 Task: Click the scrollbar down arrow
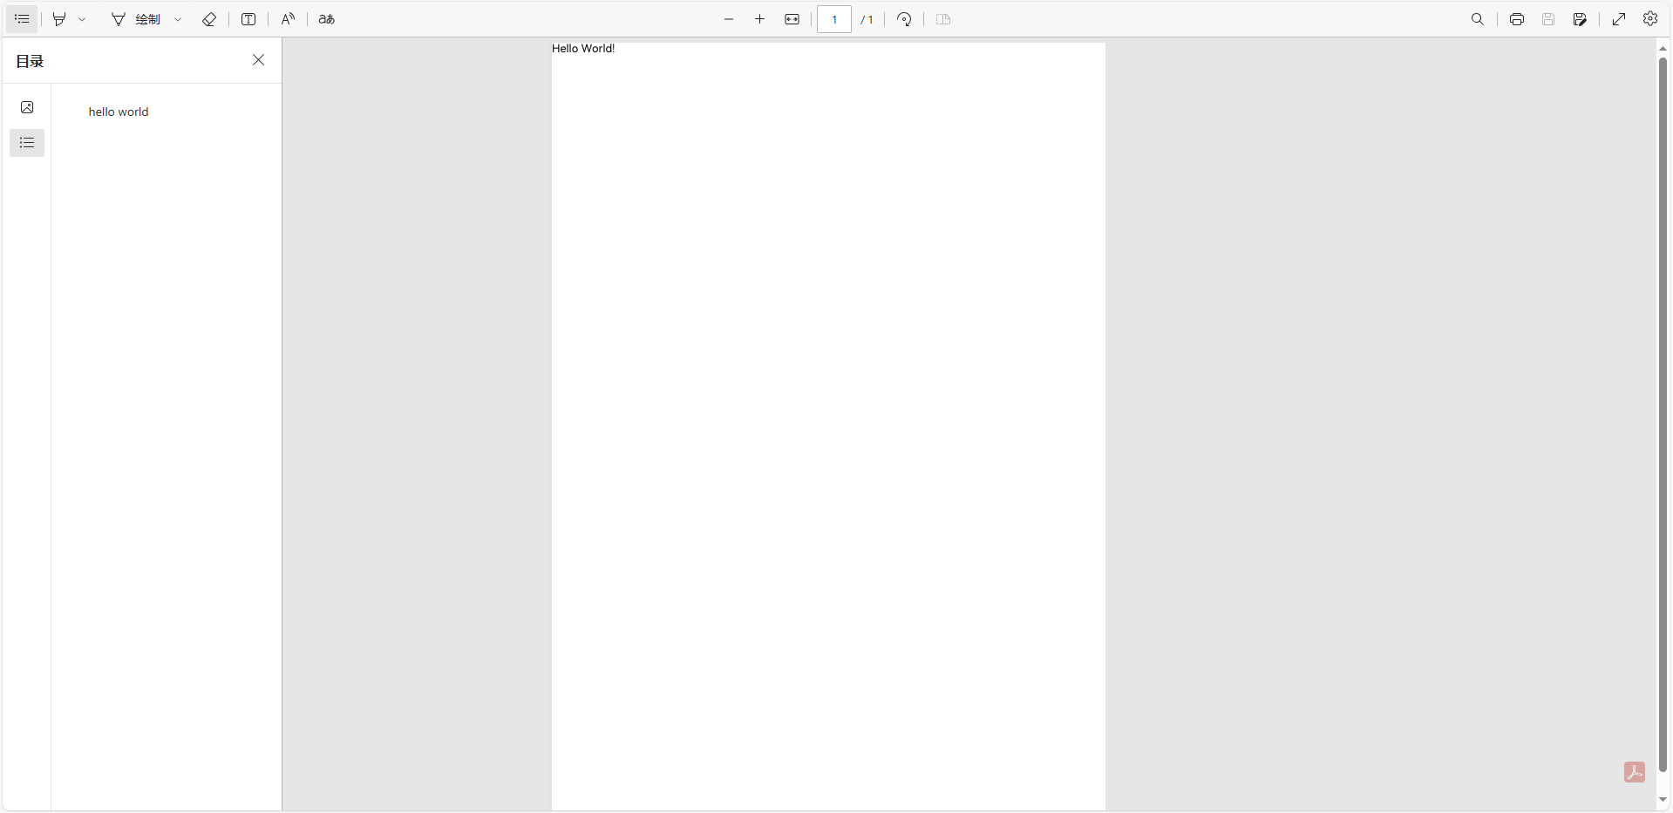click(x=1663, y=800)
